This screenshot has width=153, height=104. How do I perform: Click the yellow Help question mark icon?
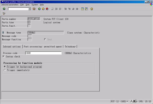[x=92, y=9]
